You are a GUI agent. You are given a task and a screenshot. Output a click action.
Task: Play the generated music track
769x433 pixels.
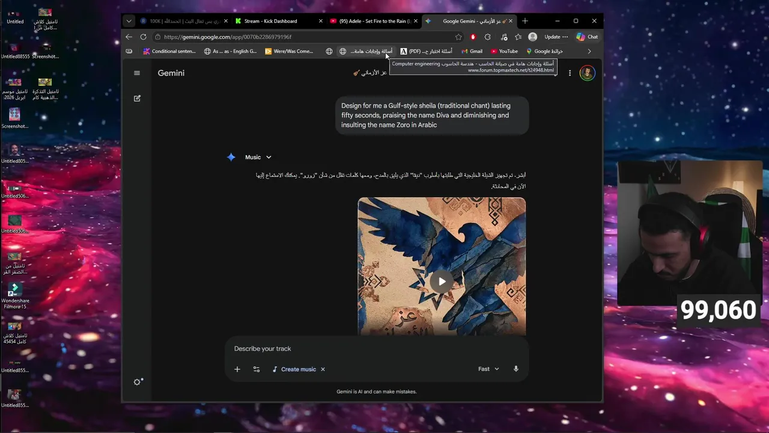(x=442, y=281)
